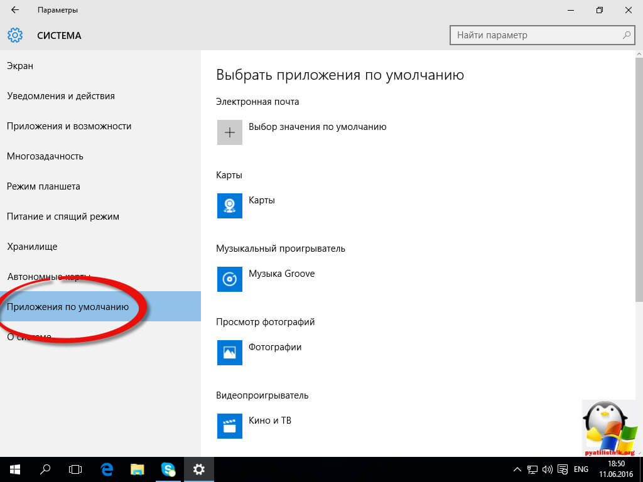Click the Карты app icon
The height and width of the screenshot is (482, 643).
tap(230, 206)
